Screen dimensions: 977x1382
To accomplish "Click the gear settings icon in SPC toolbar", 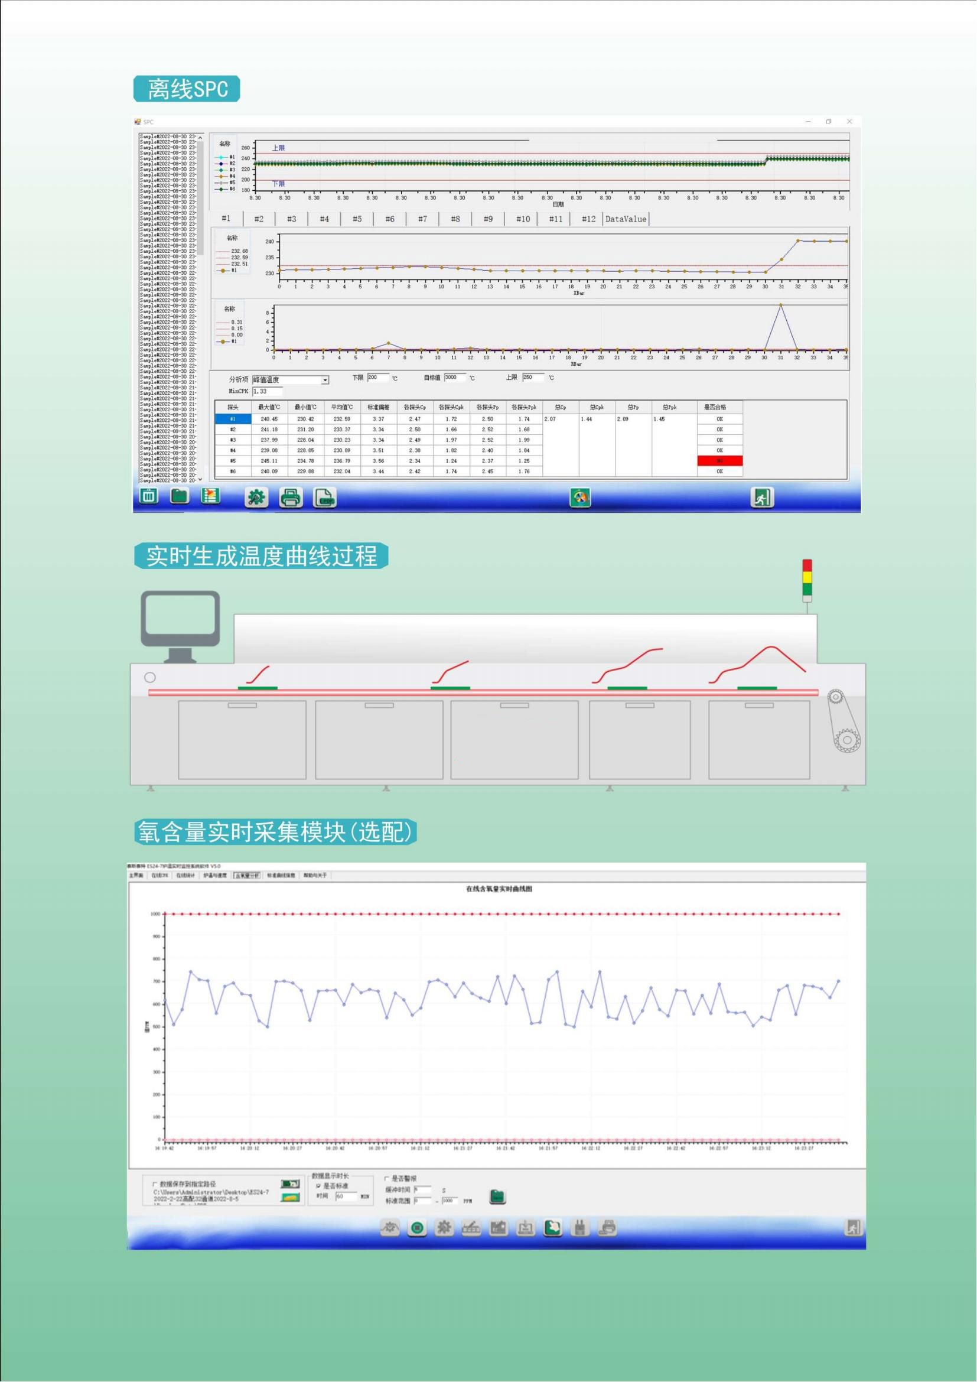I will point(256,497).
